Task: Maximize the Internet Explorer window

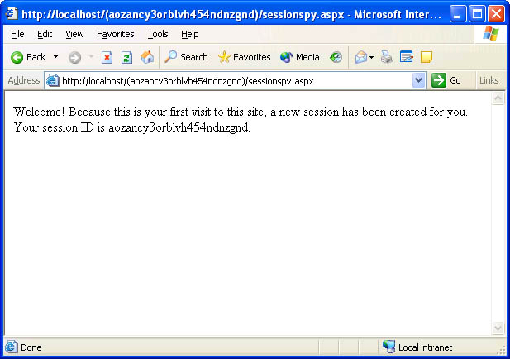Action: [x=477, y=14]
